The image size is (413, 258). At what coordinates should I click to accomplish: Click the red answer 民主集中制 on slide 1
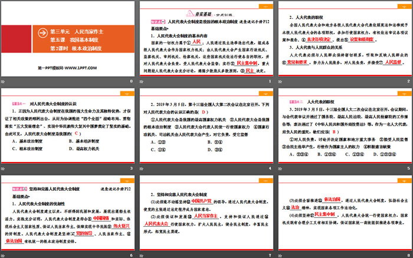click(247, 63)
